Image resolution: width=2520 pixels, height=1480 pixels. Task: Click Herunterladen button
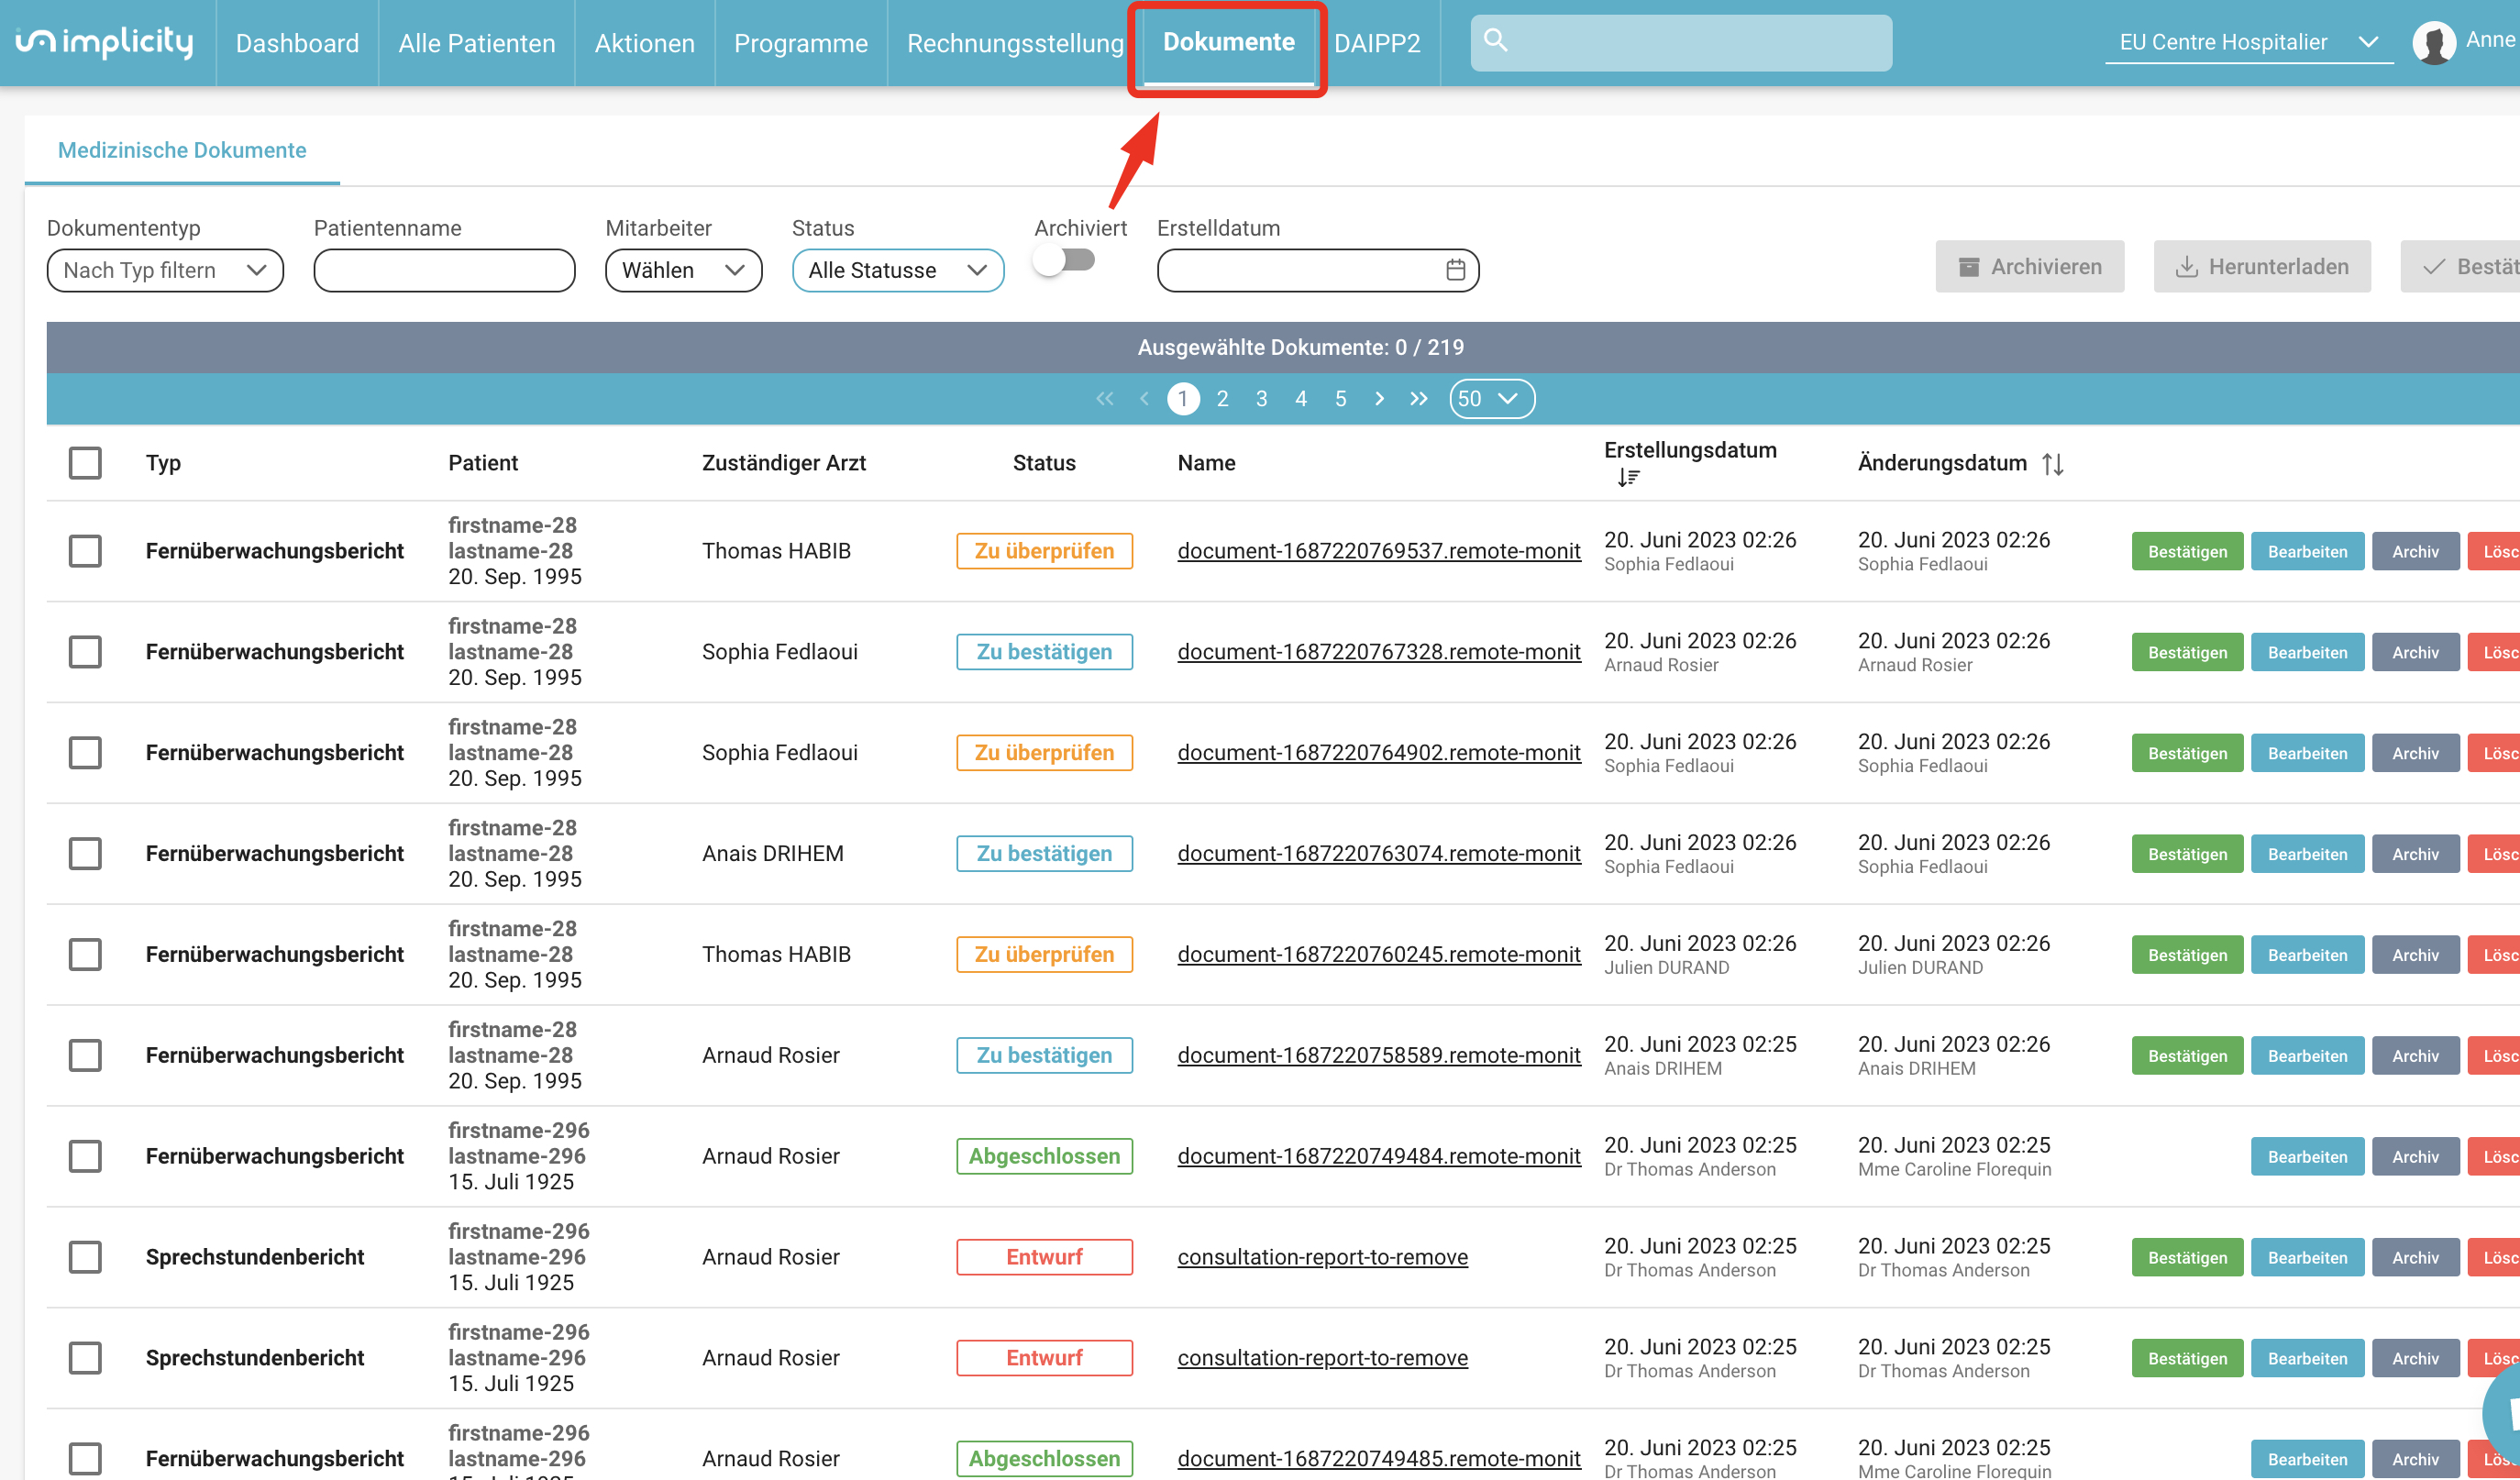pos(2262,267)
